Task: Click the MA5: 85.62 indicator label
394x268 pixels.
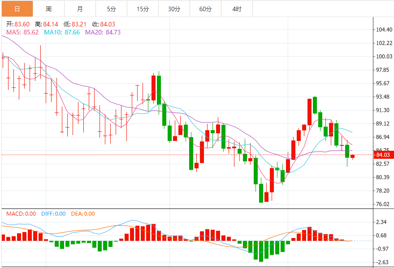Action: (x=22, y=32)
